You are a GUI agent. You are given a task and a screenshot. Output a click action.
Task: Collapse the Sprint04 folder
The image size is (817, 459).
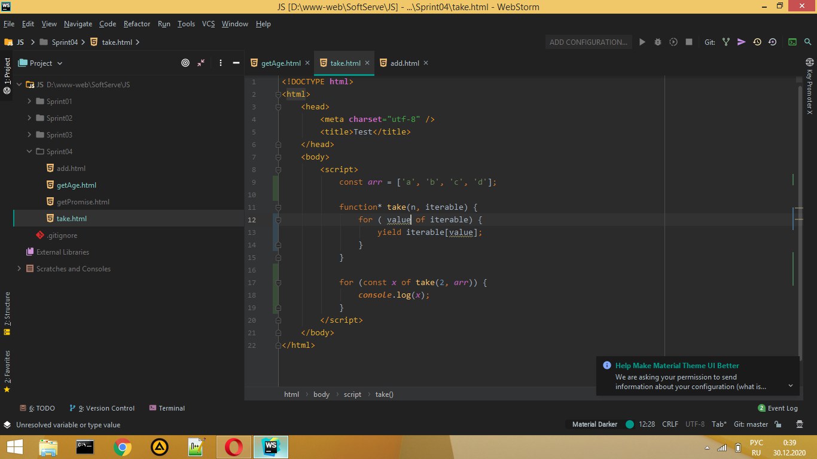coord(29,151)
